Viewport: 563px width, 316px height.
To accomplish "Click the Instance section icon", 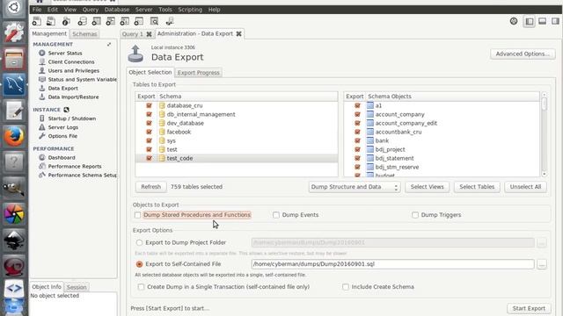I will [66, 110].
